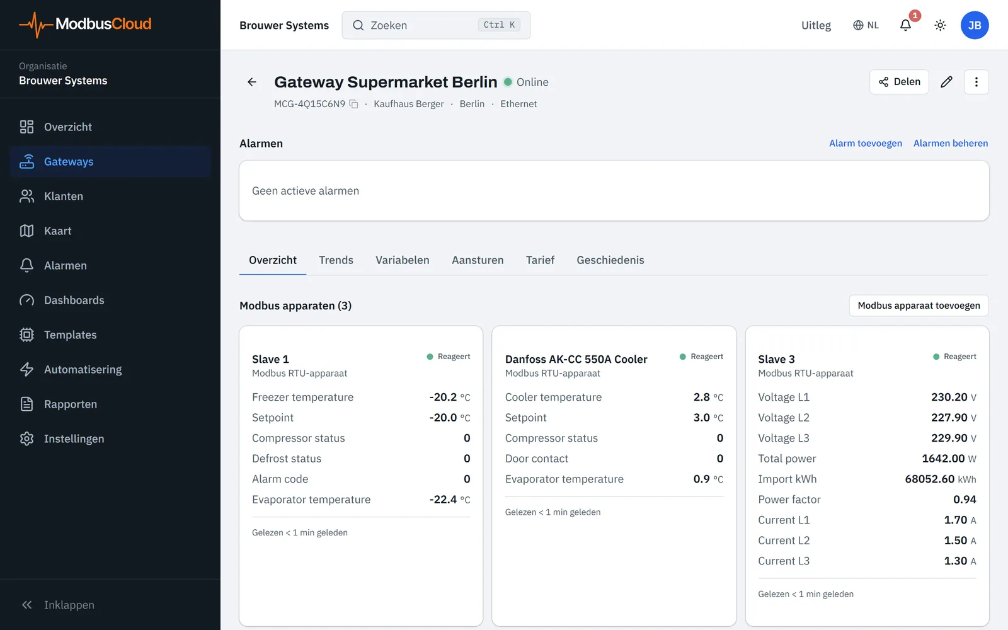Screen dimensions: 1008x630
Task: Open the Slave 3 device card title
Action: coord(776,359)
